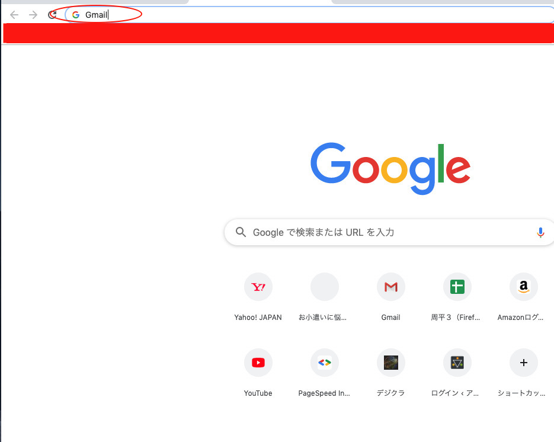The image size is (554, 442).
Task: Click the PageSpeed In... label
Action: (x=324, y=393)
